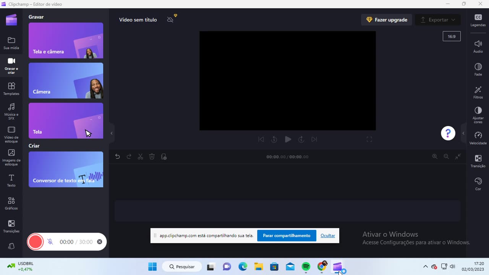This screenshot has height=275, width=489.
Task: Open the volume control in system tray
Action: 453,267
